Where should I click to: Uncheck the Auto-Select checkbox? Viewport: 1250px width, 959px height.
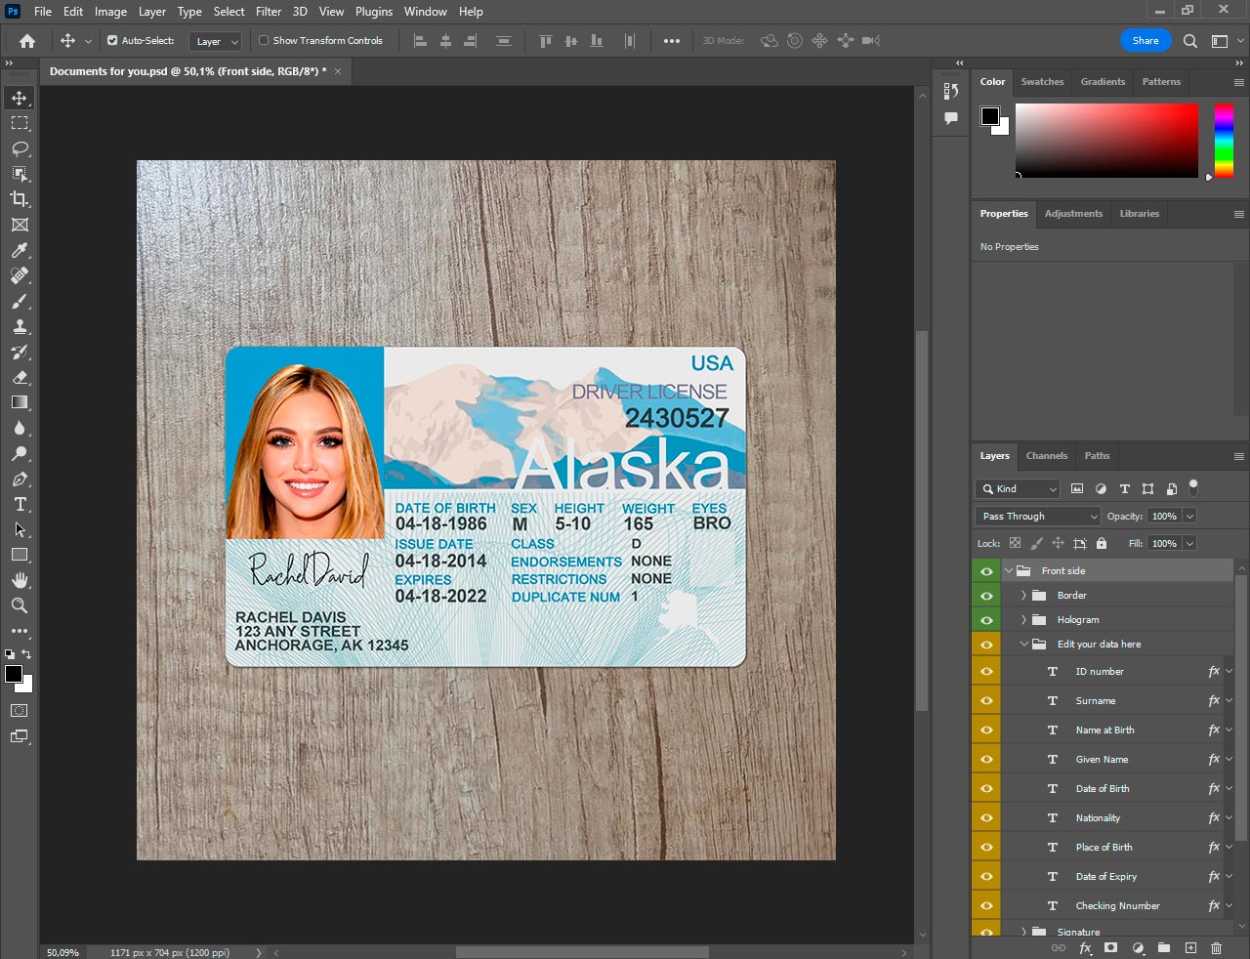(112, 41)
